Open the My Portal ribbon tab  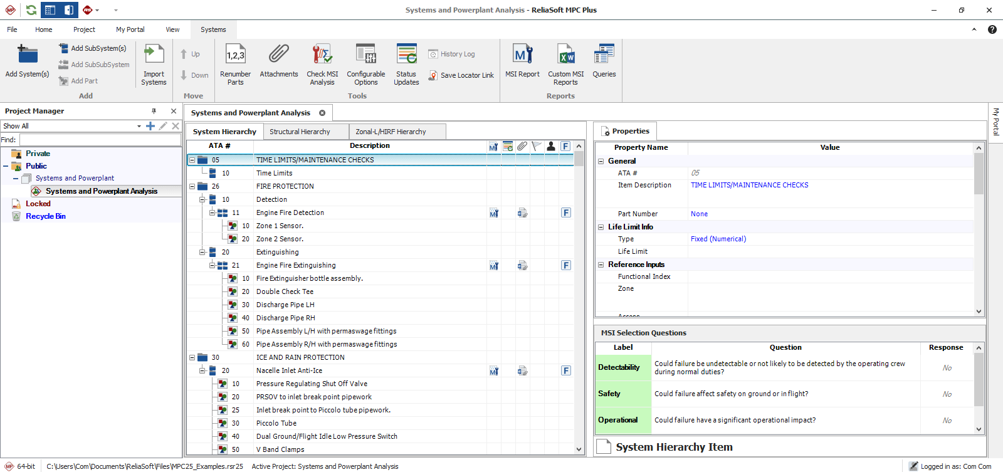point(130,29)
